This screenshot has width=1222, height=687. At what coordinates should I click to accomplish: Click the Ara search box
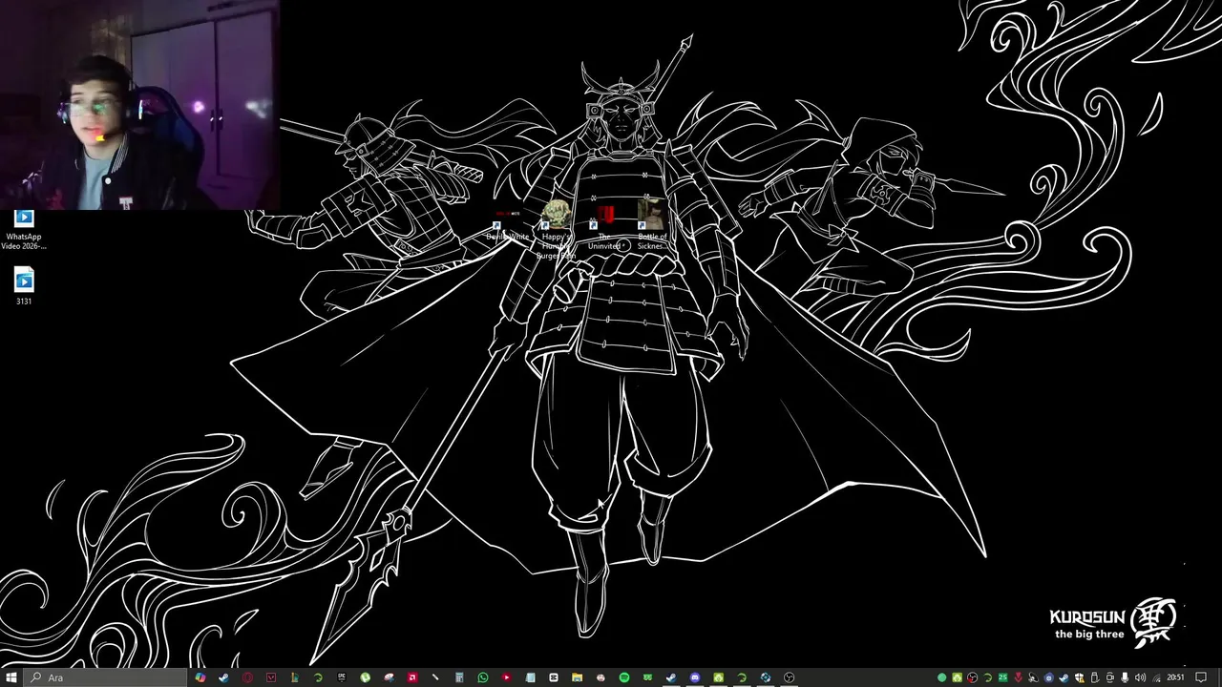[106, 677]
